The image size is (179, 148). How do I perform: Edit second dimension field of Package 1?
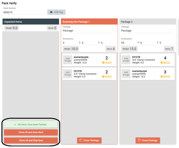click(x=89, y=43)
